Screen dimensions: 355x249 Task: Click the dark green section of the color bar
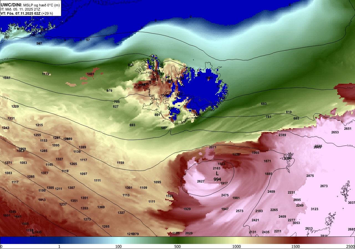pyautogui.click(x=177, y=240)
